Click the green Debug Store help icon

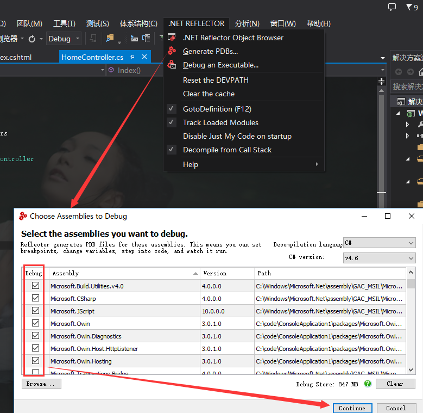(x=368, y=383)
